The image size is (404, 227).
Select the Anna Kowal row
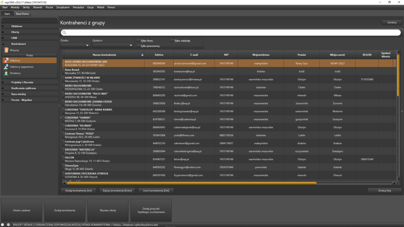229,71
